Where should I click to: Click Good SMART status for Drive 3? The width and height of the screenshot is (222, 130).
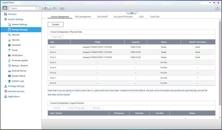[x=198, y=57]
